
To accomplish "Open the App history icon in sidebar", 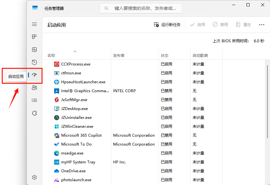I will (34, 62).
